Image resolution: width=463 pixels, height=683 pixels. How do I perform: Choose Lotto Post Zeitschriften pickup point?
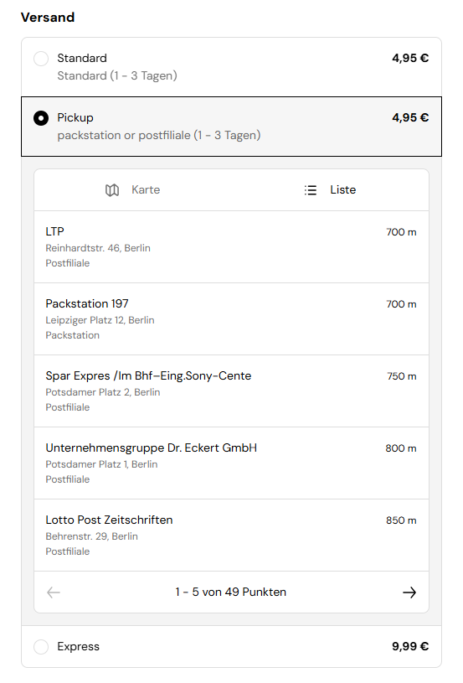tap(231, 536)
